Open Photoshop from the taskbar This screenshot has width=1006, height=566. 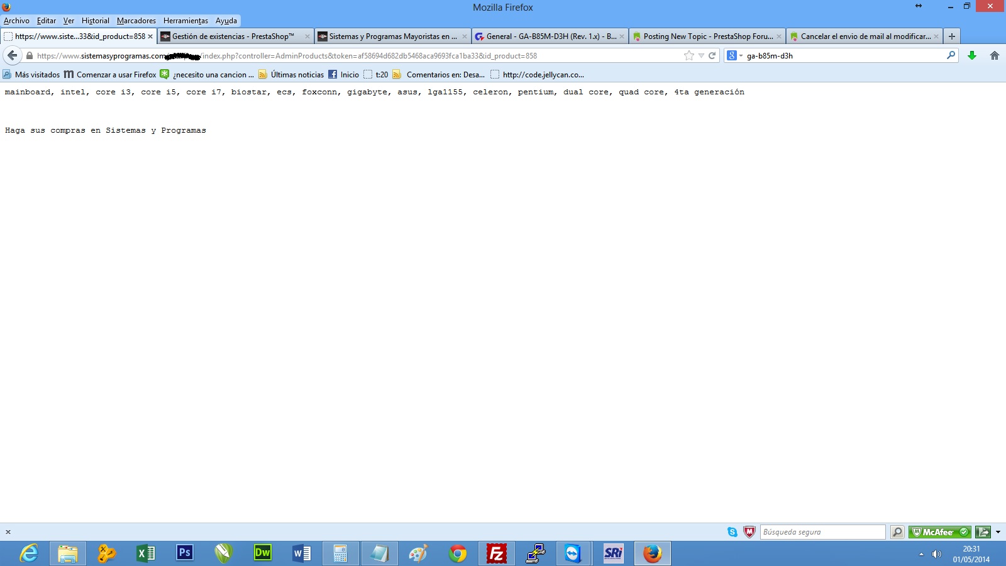[185, 553]
